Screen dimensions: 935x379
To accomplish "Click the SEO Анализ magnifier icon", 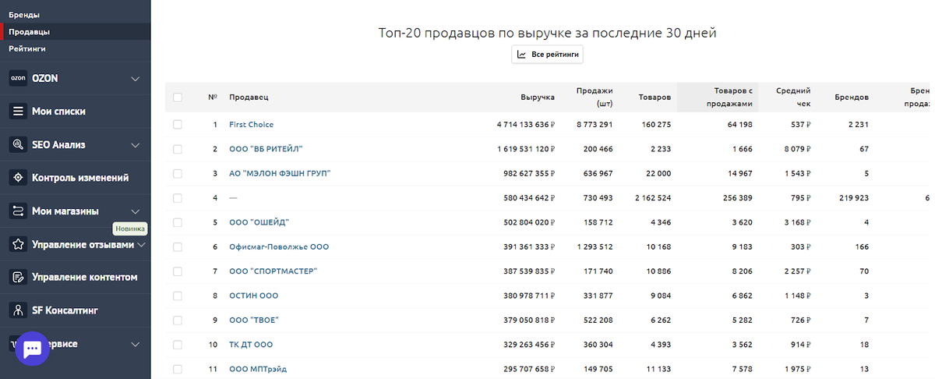I will [18, 144].
